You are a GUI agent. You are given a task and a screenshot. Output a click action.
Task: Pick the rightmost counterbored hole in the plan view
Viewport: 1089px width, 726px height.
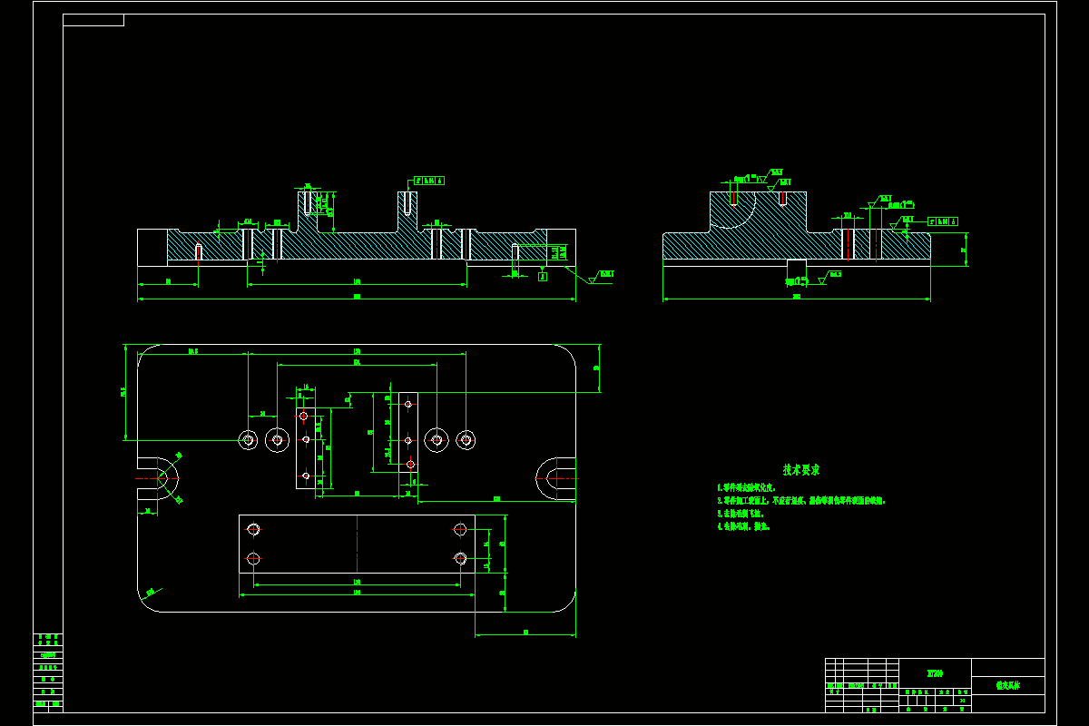[466, 440]
